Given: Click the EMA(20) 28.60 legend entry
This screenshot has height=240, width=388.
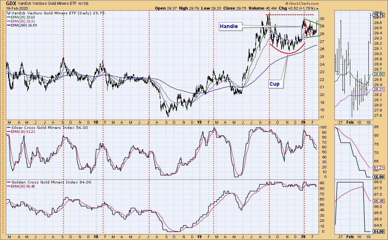Looking at the screenshot, I should coord(21,17).
